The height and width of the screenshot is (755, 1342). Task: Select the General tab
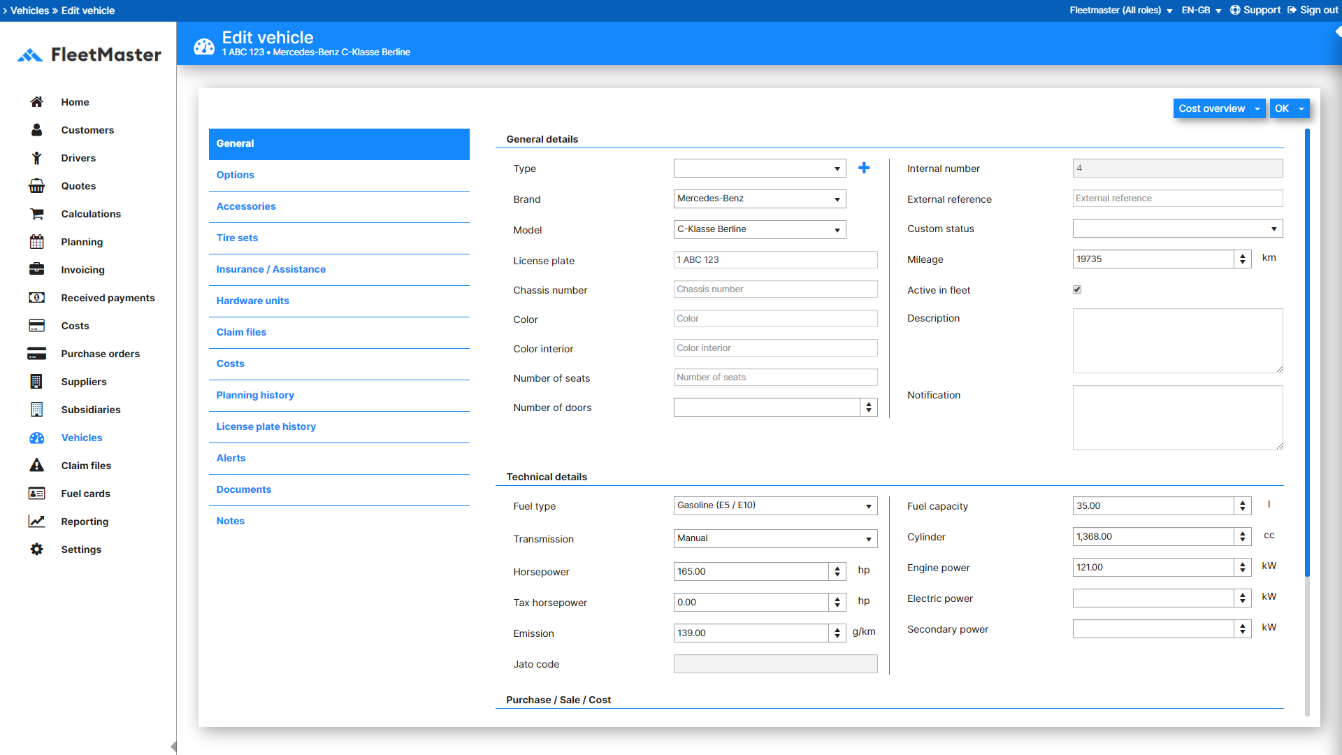[339, 144]
